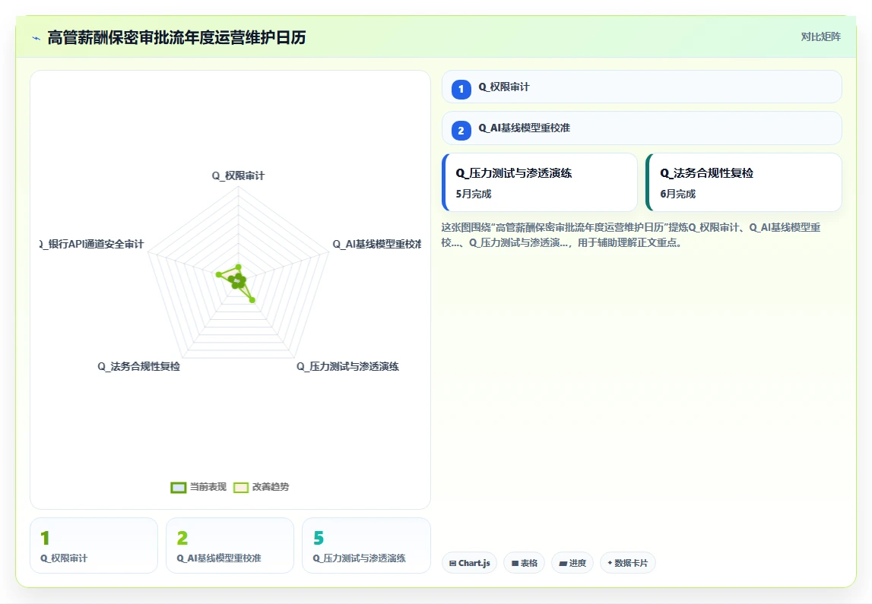The width and height of the screenshot is (872, 604).
Task: Click the radar data point toward Q_压力测试与渗透演练
Action: 252,300
